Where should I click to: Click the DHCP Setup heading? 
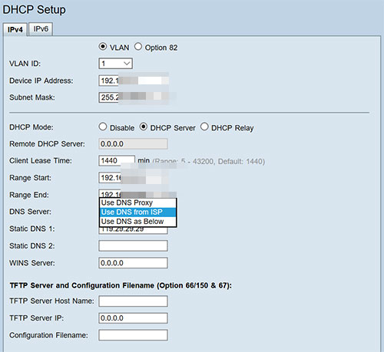click(34, 10)
